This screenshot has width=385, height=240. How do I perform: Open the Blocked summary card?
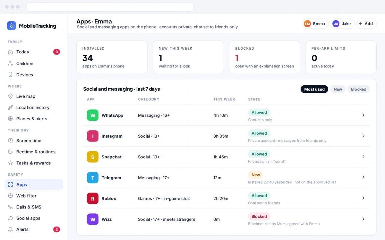coord(265,57)
